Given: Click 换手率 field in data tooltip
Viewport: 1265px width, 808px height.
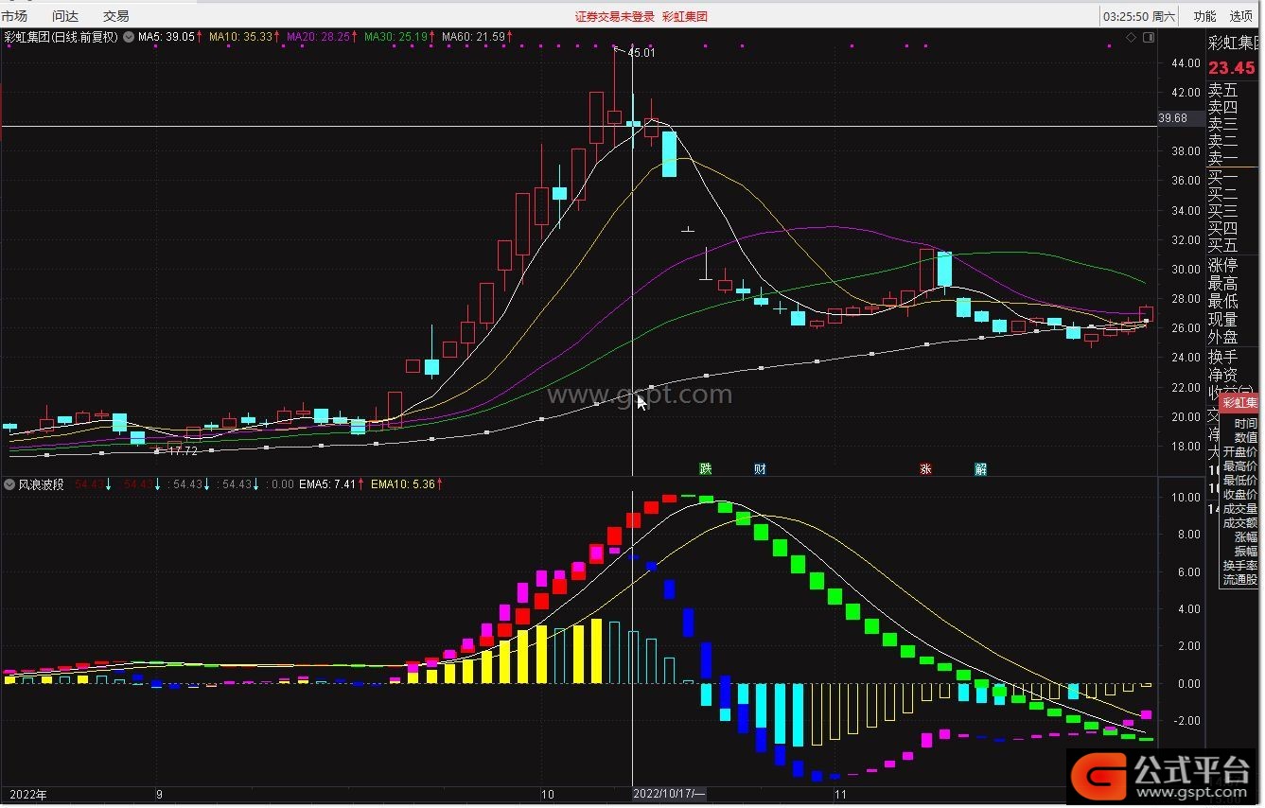Looking at the screenshot, I should click(1239, 566).
